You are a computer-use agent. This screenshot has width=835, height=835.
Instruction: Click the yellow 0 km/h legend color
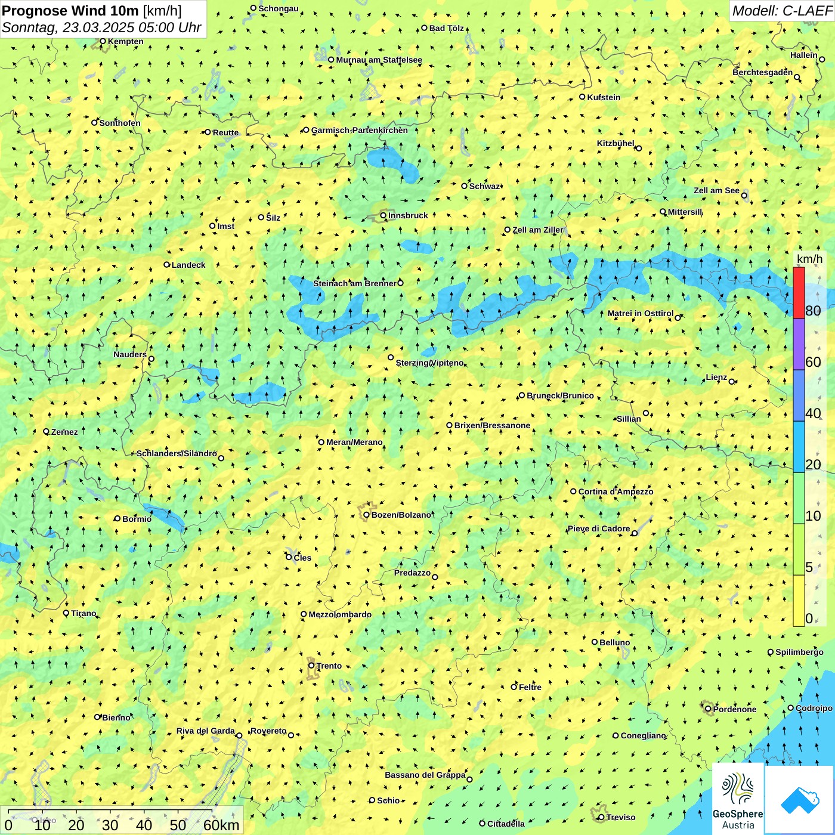click(799, 601)
